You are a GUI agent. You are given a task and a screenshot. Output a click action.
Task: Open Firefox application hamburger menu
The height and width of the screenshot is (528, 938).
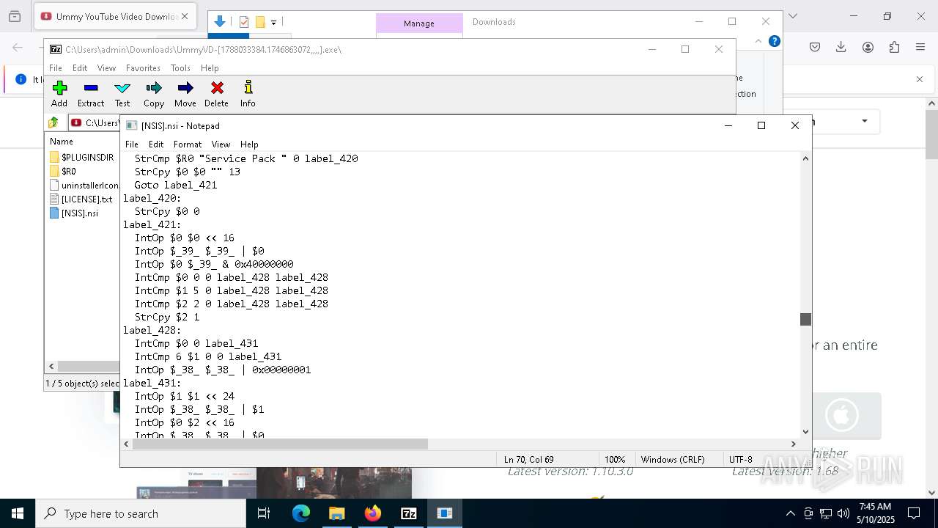[920, 47]
